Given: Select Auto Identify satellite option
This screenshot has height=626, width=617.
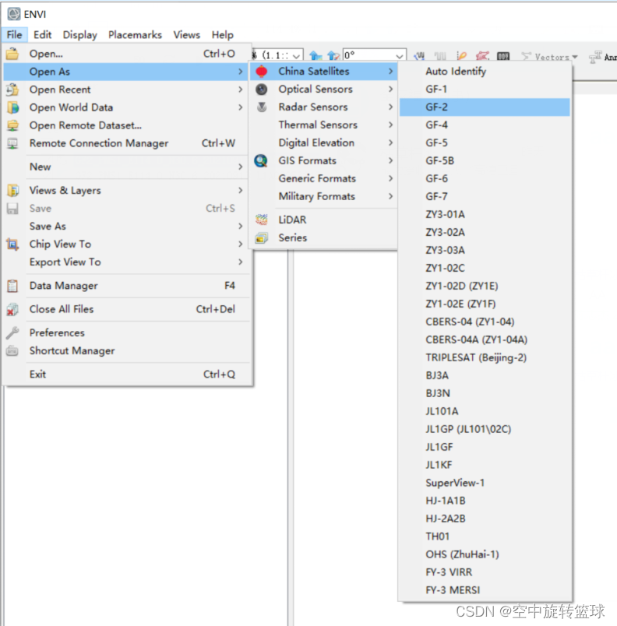Looking at the screenshot, I should 485,72.
